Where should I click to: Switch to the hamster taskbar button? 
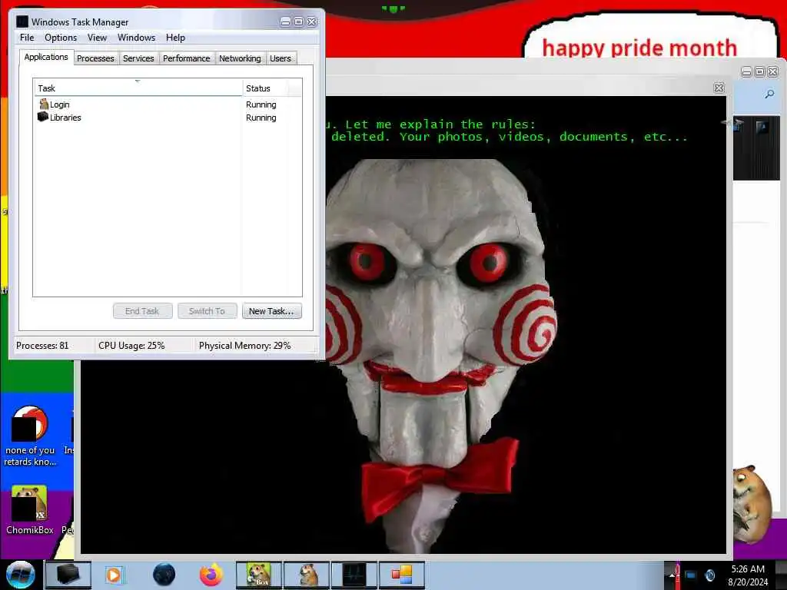click(x=307, y=575)
